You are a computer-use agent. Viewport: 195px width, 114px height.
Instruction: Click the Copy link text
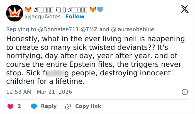[x=88, y=106]
